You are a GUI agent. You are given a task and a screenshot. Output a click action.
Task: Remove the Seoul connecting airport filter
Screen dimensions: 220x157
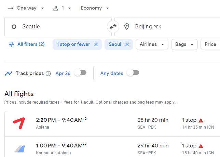(x=127, y=44)
